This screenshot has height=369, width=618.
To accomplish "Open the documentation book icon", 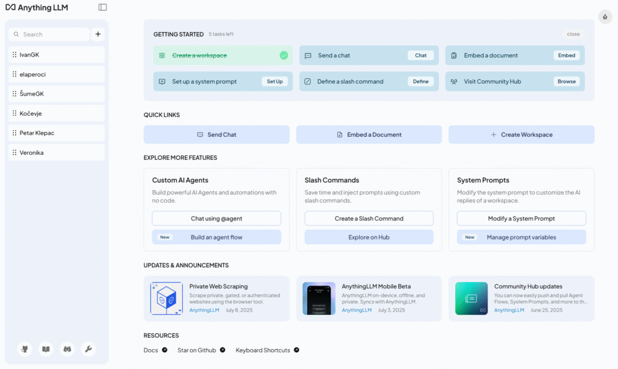I will click(46, 349).
